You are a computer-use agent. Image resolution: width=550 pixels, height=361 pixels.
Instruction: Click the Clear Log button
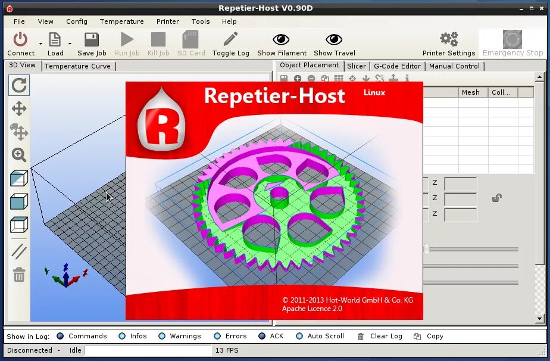pyautogui.click(x=380, y=336)
